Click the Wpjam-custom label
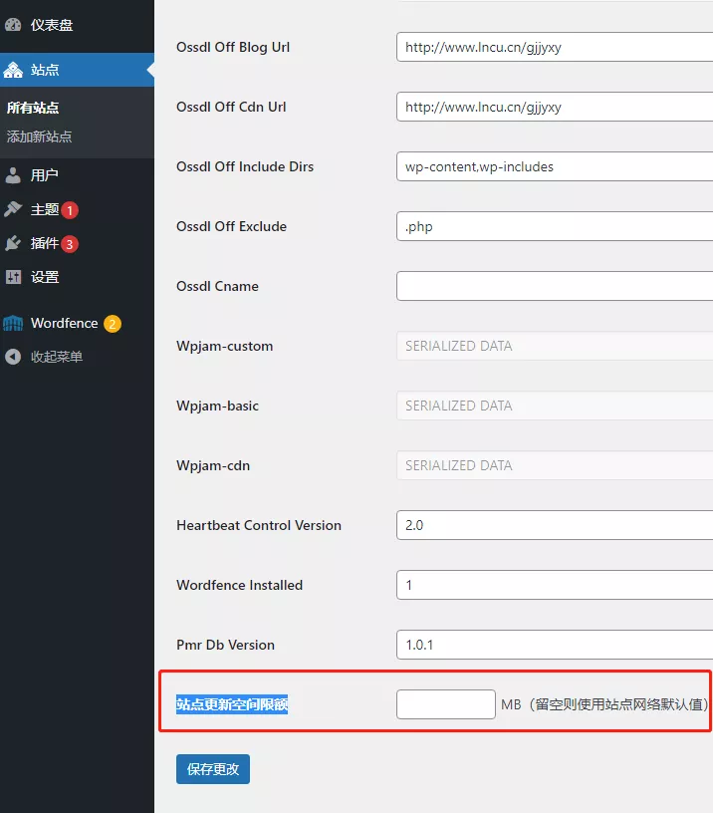The image size is (713, 813). (225, 347)
